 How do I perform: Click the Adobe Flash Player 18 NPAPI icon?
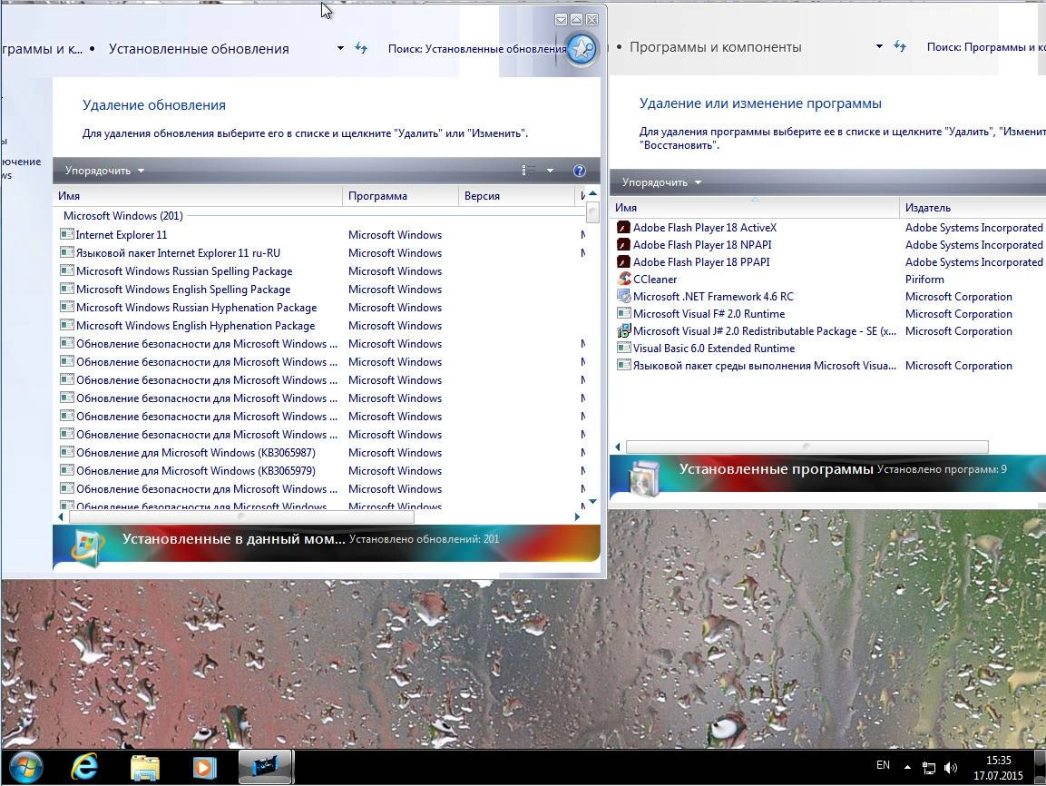point(624,245)
